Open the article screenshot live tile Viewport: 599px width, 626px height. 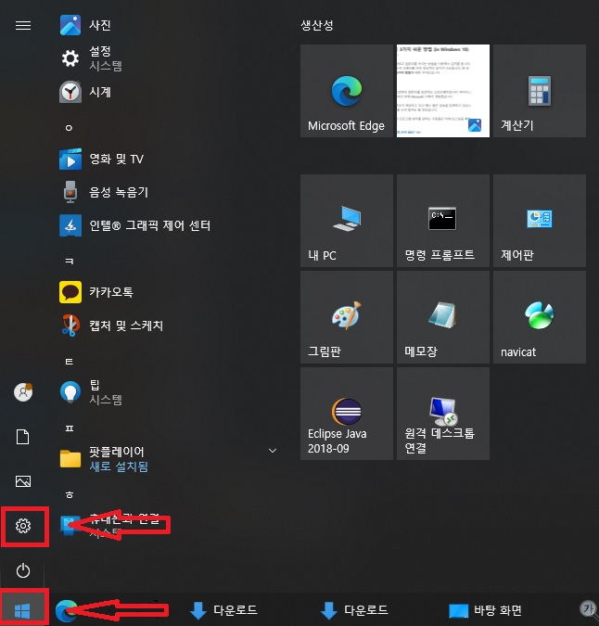tap(442, 91)
